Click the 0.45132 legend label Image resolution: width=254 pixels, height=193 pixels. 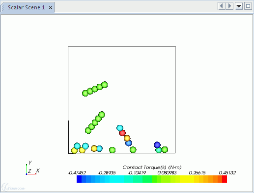click(x=227, y=173)
